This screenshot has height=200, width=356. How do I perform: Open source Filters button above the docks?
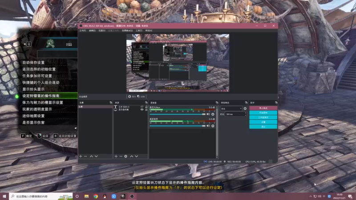141,96
